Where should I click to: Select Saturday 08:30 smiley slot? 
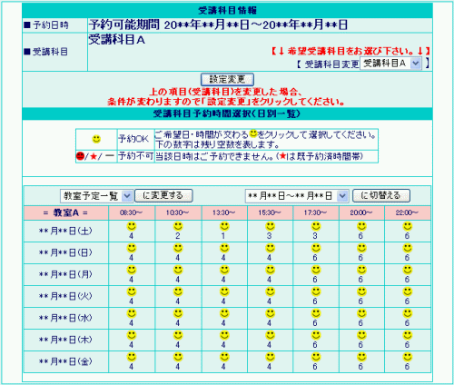[x=132, y=226]
